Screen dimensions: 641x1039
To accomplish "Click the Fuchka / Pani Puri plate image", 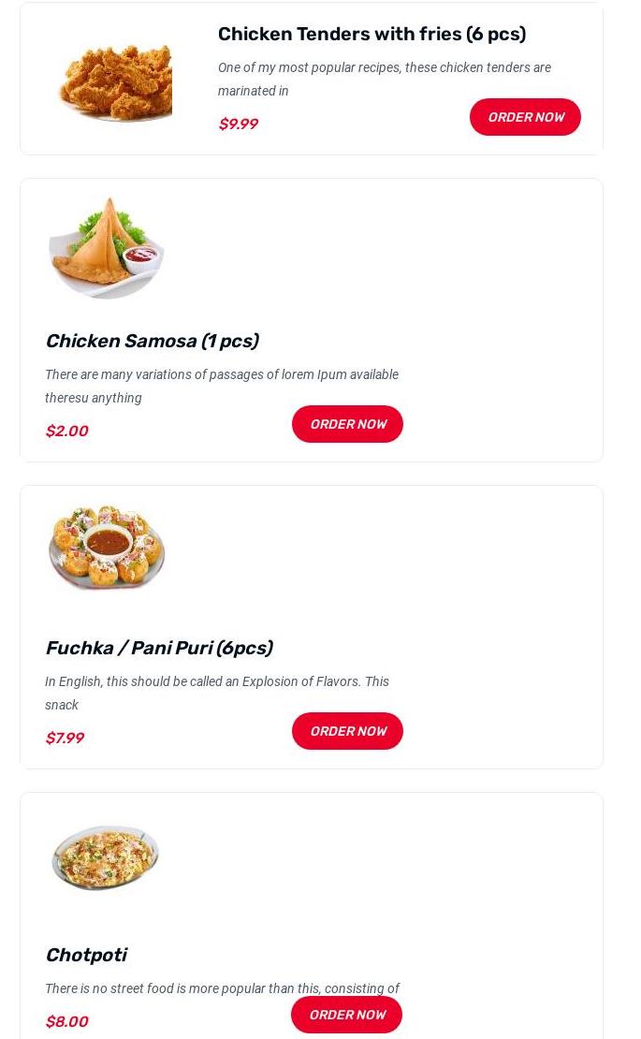I will tap(107, 548).
